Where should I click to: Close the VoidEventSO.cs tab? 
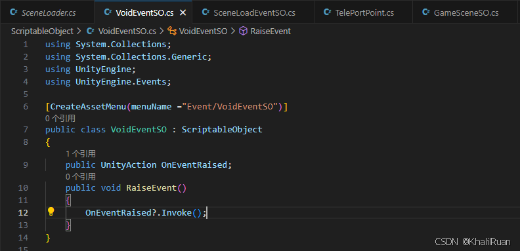pos(183,13)
